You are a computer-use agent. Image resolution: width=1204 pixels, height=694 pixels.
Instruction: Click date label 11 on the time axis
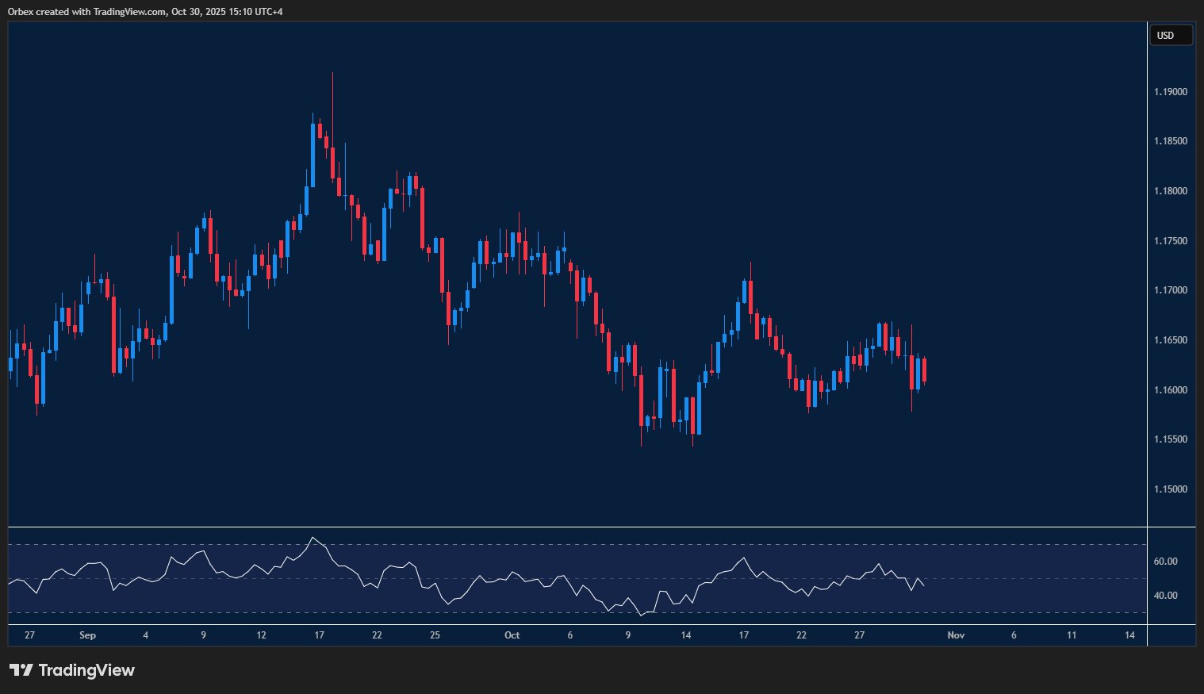(x=1072, y=635)
